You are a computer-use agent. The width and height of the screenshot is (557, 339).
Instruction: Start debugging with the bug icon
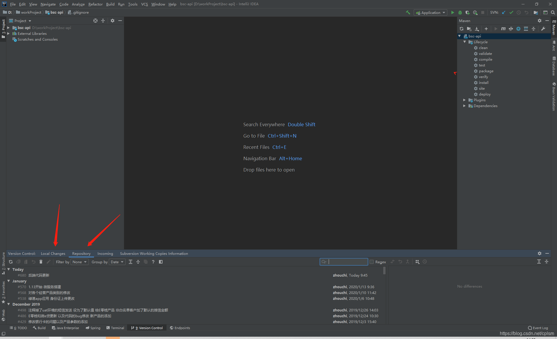(x=460, y=12)
